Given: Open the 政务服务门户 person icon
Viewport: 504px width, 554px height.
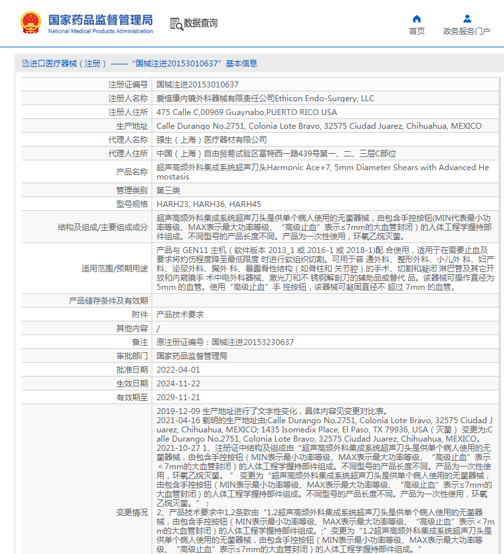Looking at the screenshot, I should pos(467,18).
